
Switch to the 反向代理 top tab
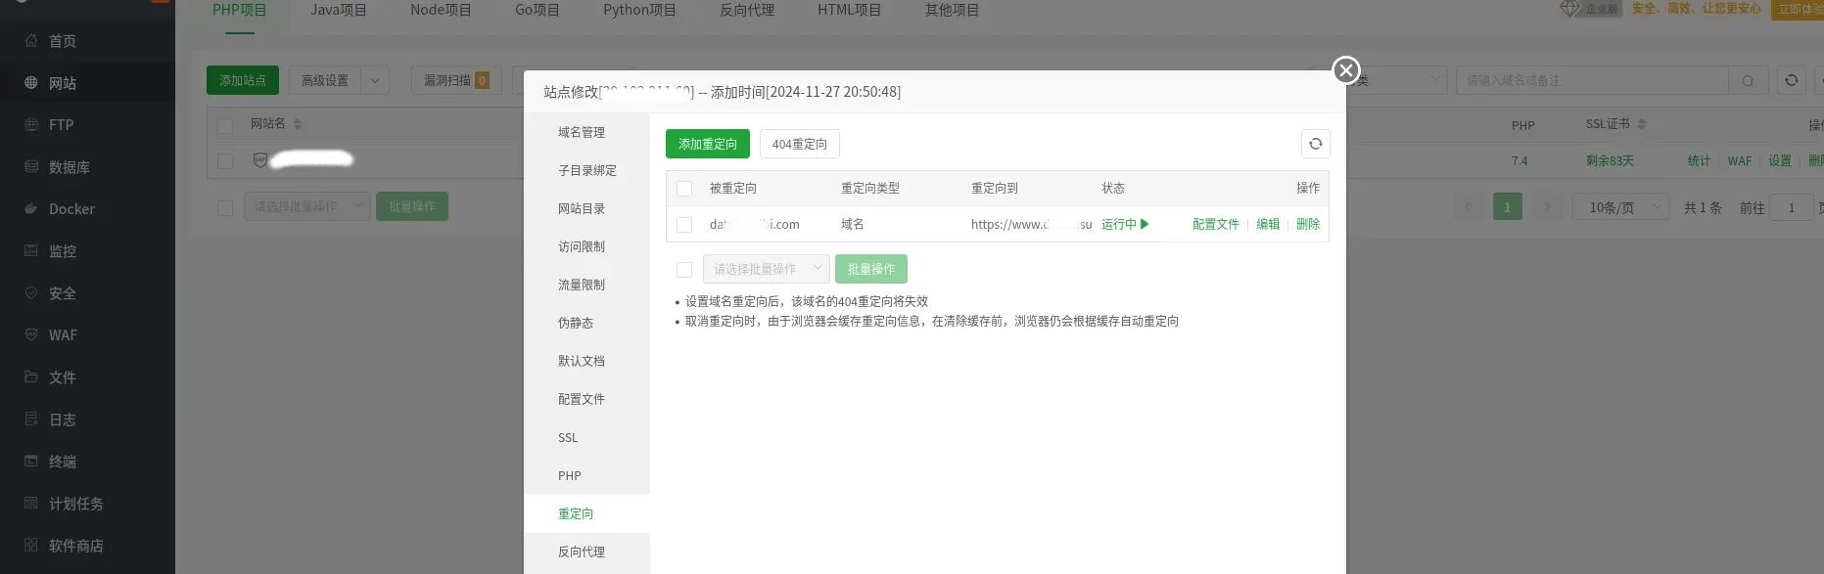pyautogui.click(x=747, y=10)
